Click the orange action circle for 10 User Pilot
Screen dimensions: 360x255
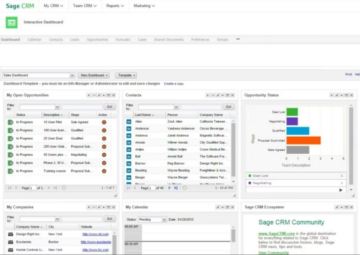pyautogui.click(x=104, y=122)
